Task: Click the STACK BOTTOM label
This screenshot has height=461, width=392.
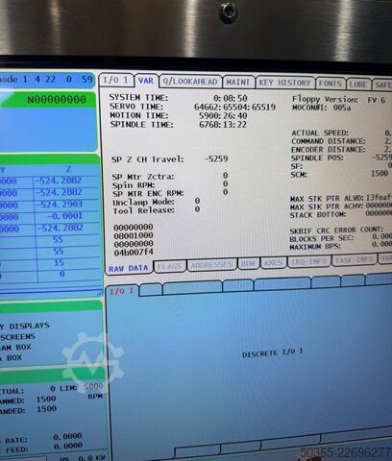Action: tap(318, 215)
